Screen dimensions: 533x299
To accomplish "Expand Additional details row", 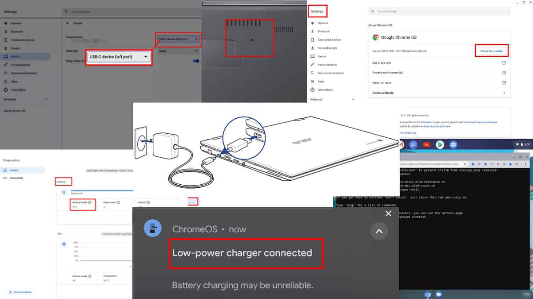I will (x=439, y=93).
